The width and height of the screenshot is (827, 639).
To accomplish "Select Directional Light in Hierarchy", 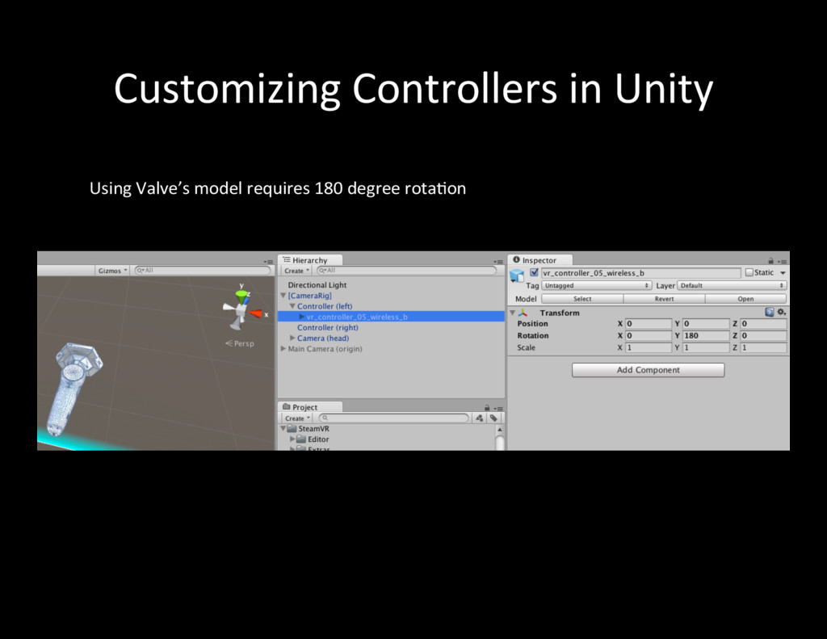I will pyautogui.click(x=317, y=285).
